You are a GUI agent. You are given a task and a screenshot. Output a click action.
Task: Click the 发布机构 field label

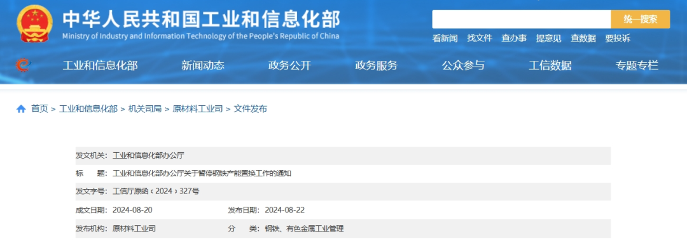[92, 228]
